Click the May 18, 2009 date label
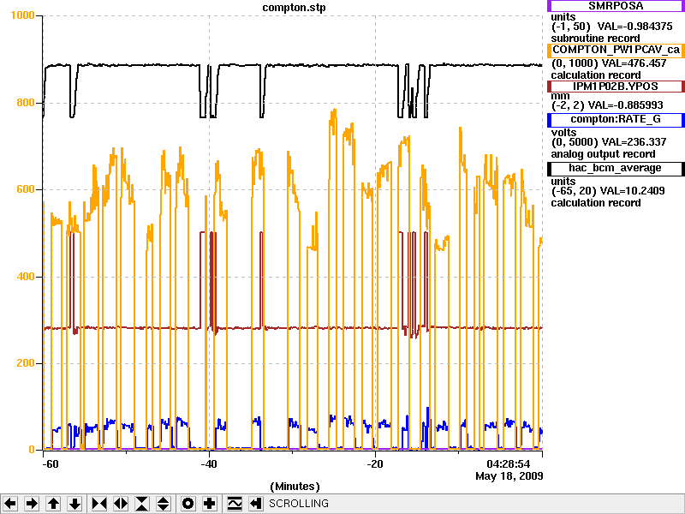 (x=509, y=476)
